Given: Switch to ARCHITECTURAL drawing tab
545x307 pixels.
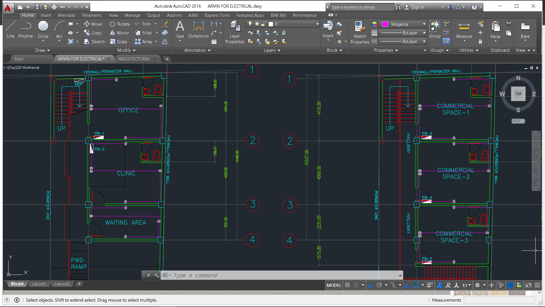Looking at the screenshot, I should coord(134,59).
